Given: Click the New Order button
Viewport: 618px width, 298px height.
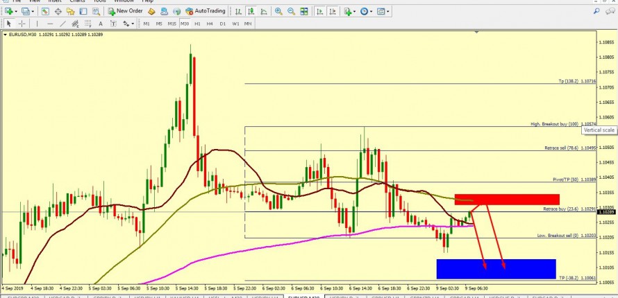Looking at the screenshot, I should [x=124, y=12].
